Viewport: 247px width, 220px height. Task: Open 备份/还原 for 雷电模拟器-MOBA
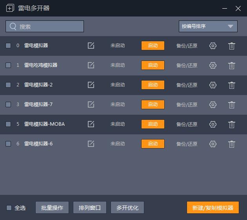(187, 125)
